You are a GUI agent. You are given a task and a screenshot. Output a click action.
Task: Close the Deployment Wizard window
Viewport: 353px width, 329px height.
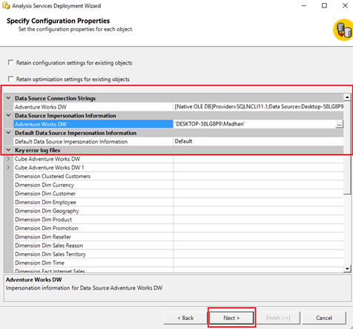coord(345,5)
